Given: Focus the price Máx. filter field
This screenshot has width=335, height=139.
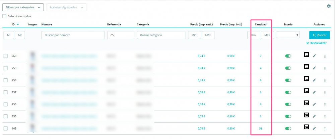Looking at the screenshot, I should click(x=208, y=35).
